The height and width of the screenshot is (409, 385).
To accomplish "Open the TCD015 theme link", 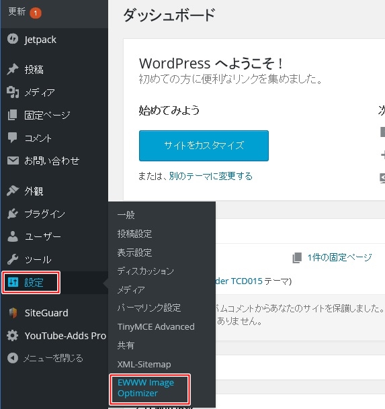I will click(x=239, y=281).
